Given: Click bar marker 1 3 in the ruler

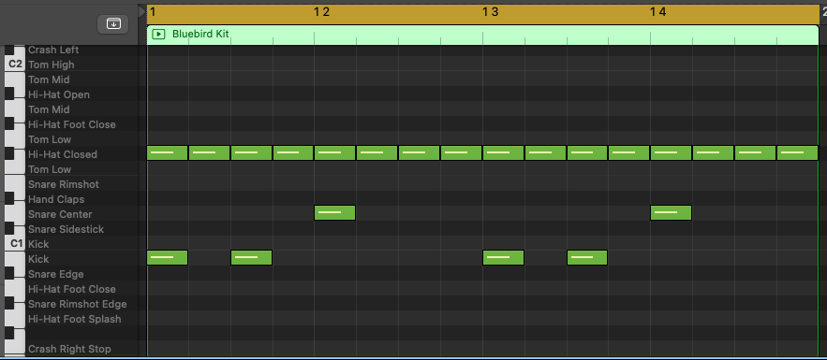Looking at the screenshot, I should [x=490, y=11].
